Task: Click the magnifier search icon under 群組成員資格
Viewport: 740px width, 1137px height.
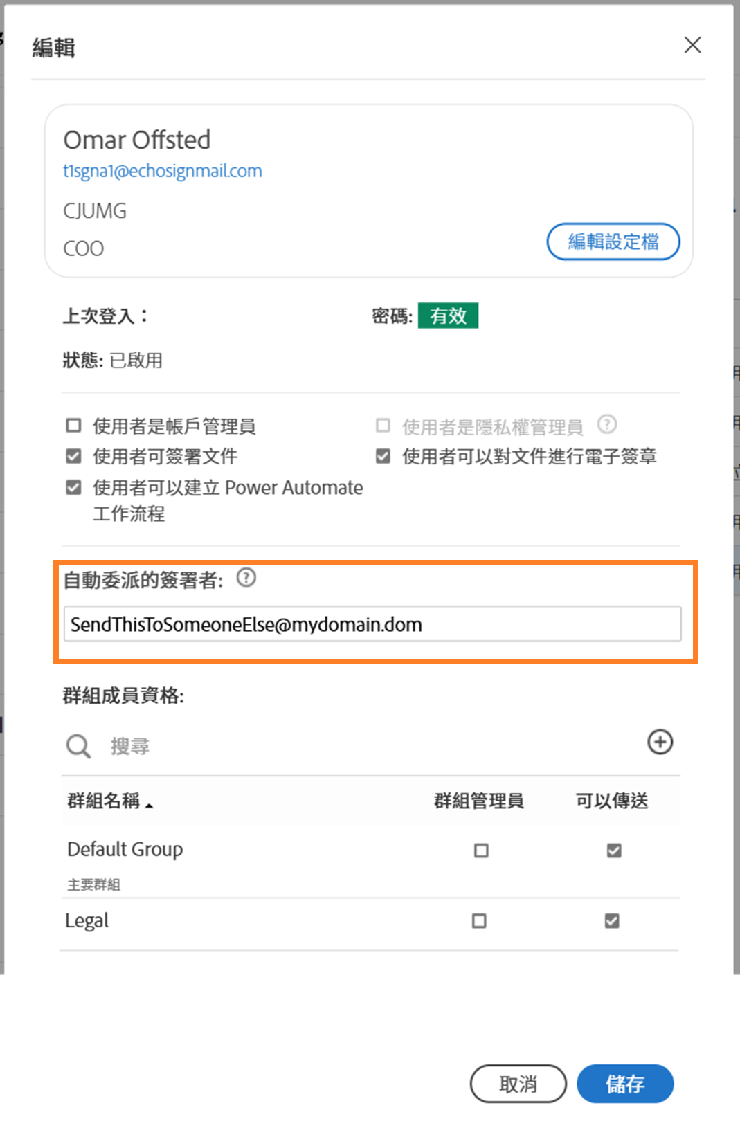Action: tap(78, 746)
